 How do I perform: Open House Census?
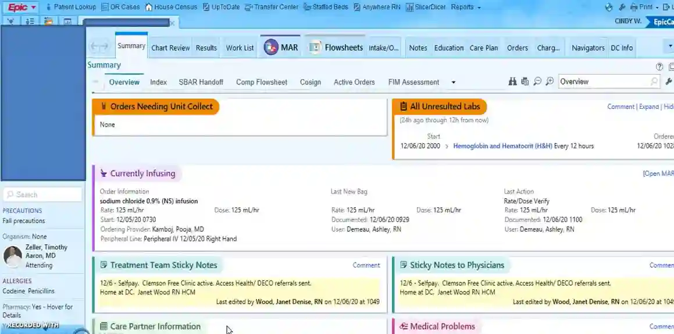coord(170,7)
